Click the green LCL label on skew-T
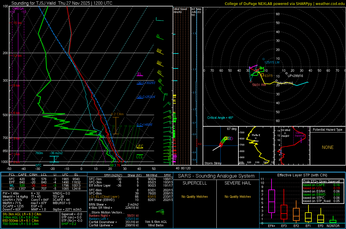The image size is (346, 229). (x=140, y=157)
